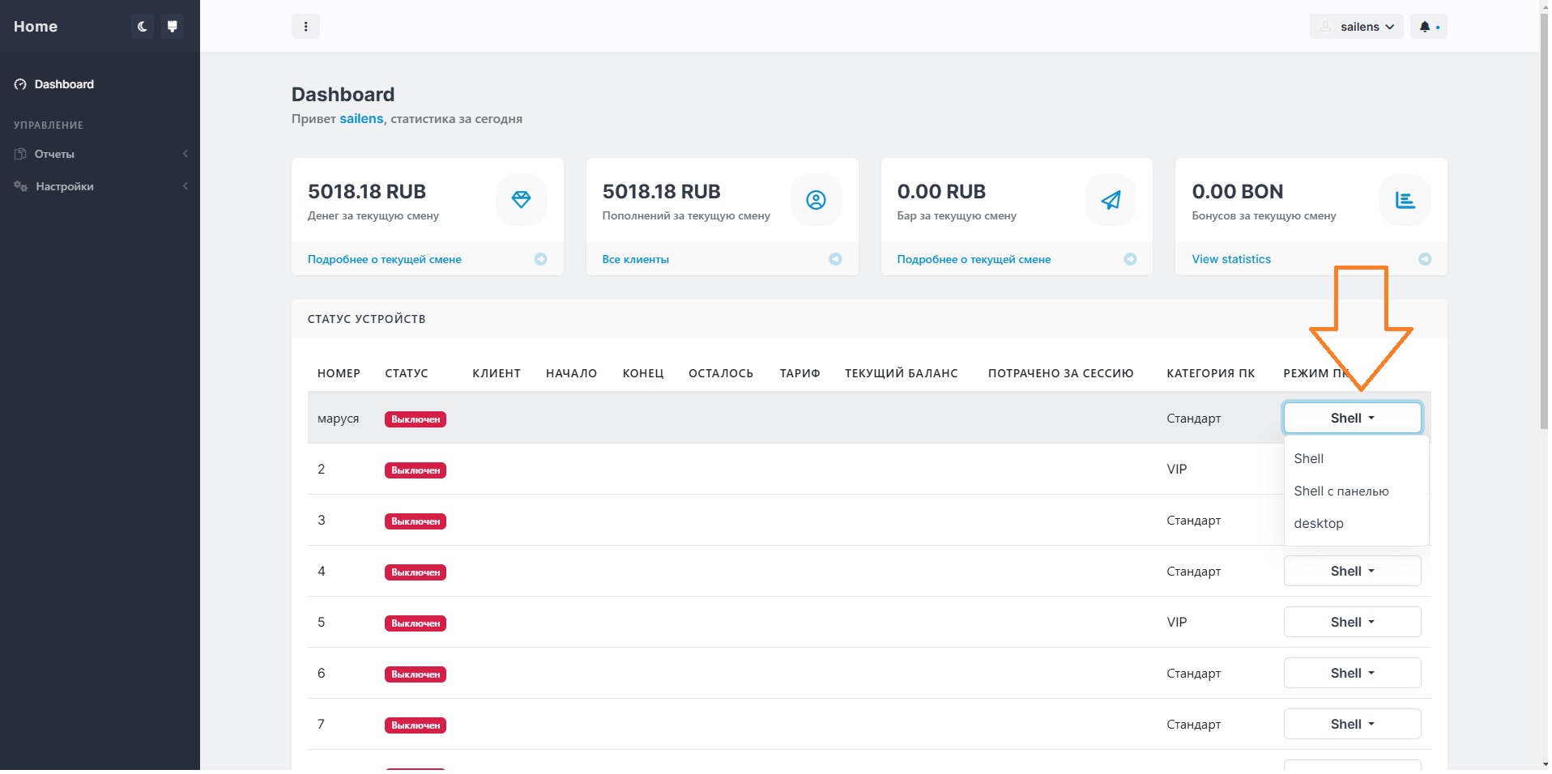Open the View statistics link
Image resolution: width=1552 pixels, height=774 pixels.
[x=1231, y=259]
